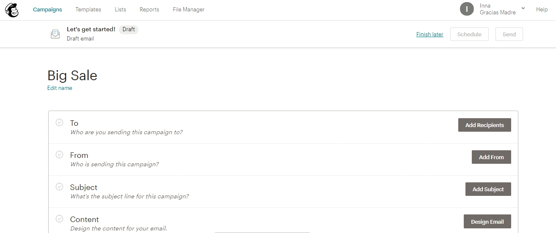Viewport: 556px width, 233px height.
Task: Click the Add From button
Action: (491, 157)
